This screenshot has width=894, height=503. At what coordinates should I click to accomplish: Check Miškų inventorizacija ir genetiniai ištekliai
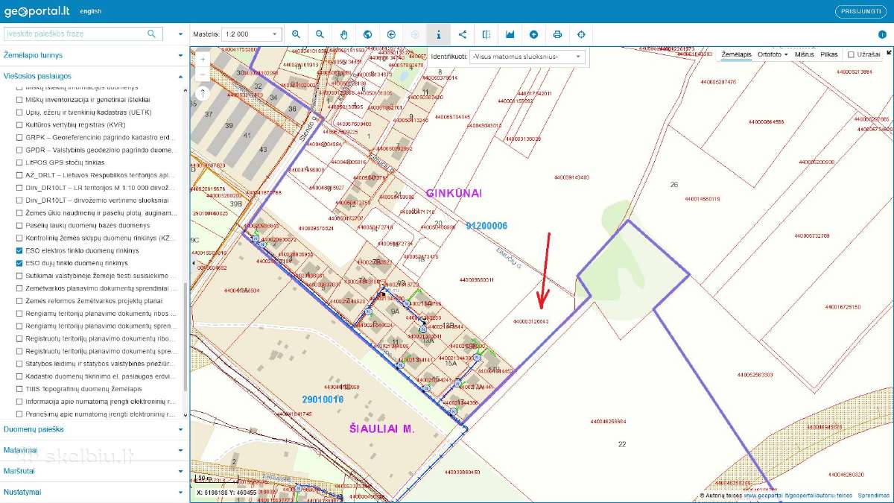point(19,99)
